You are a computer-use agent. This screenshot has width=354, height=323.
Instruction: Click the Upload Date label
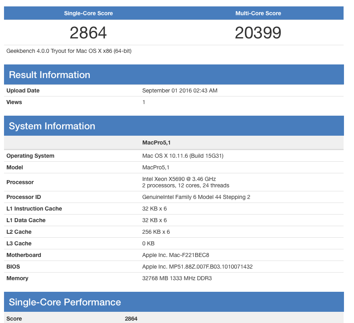(23, 90)
